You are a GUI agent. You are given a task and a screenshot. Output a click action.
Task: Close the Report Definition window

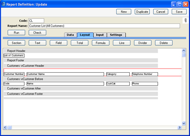(x=186, y=4)
